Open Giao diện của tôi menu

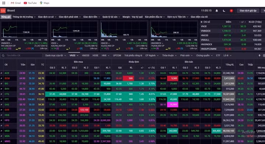199,17
